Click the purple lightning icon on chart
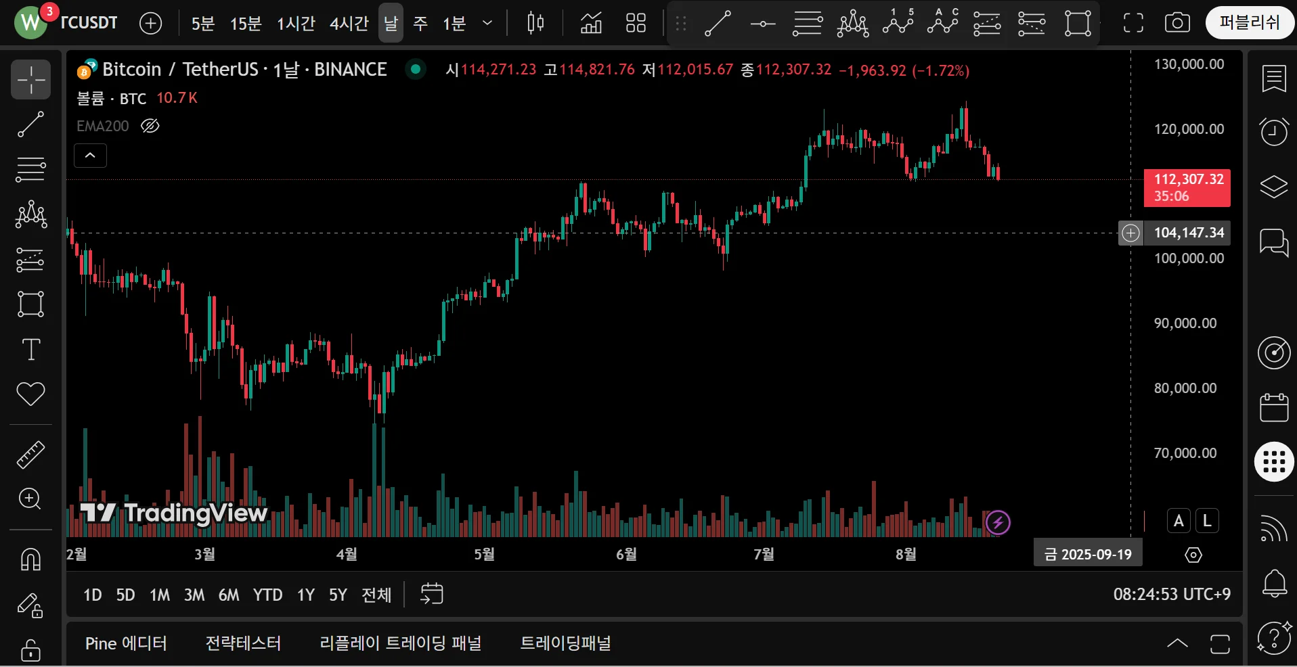 coord(998,522)
